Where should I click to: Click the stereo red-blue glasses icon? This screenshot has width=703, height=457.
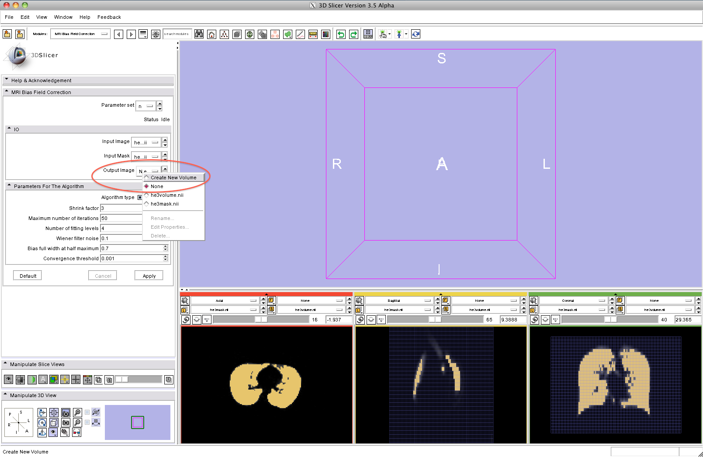coord(77,433)
